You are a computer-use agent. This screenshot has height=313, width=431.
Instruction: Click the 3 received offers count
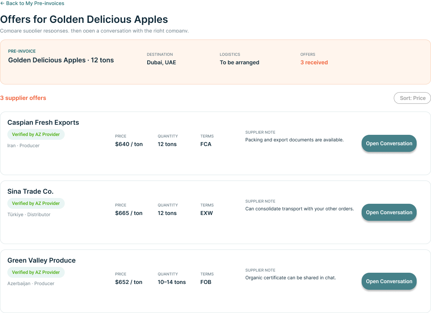[314, 62]
